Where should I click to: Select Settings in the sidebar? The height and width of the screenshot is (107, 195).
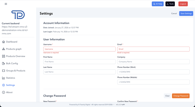pos(10,85)
